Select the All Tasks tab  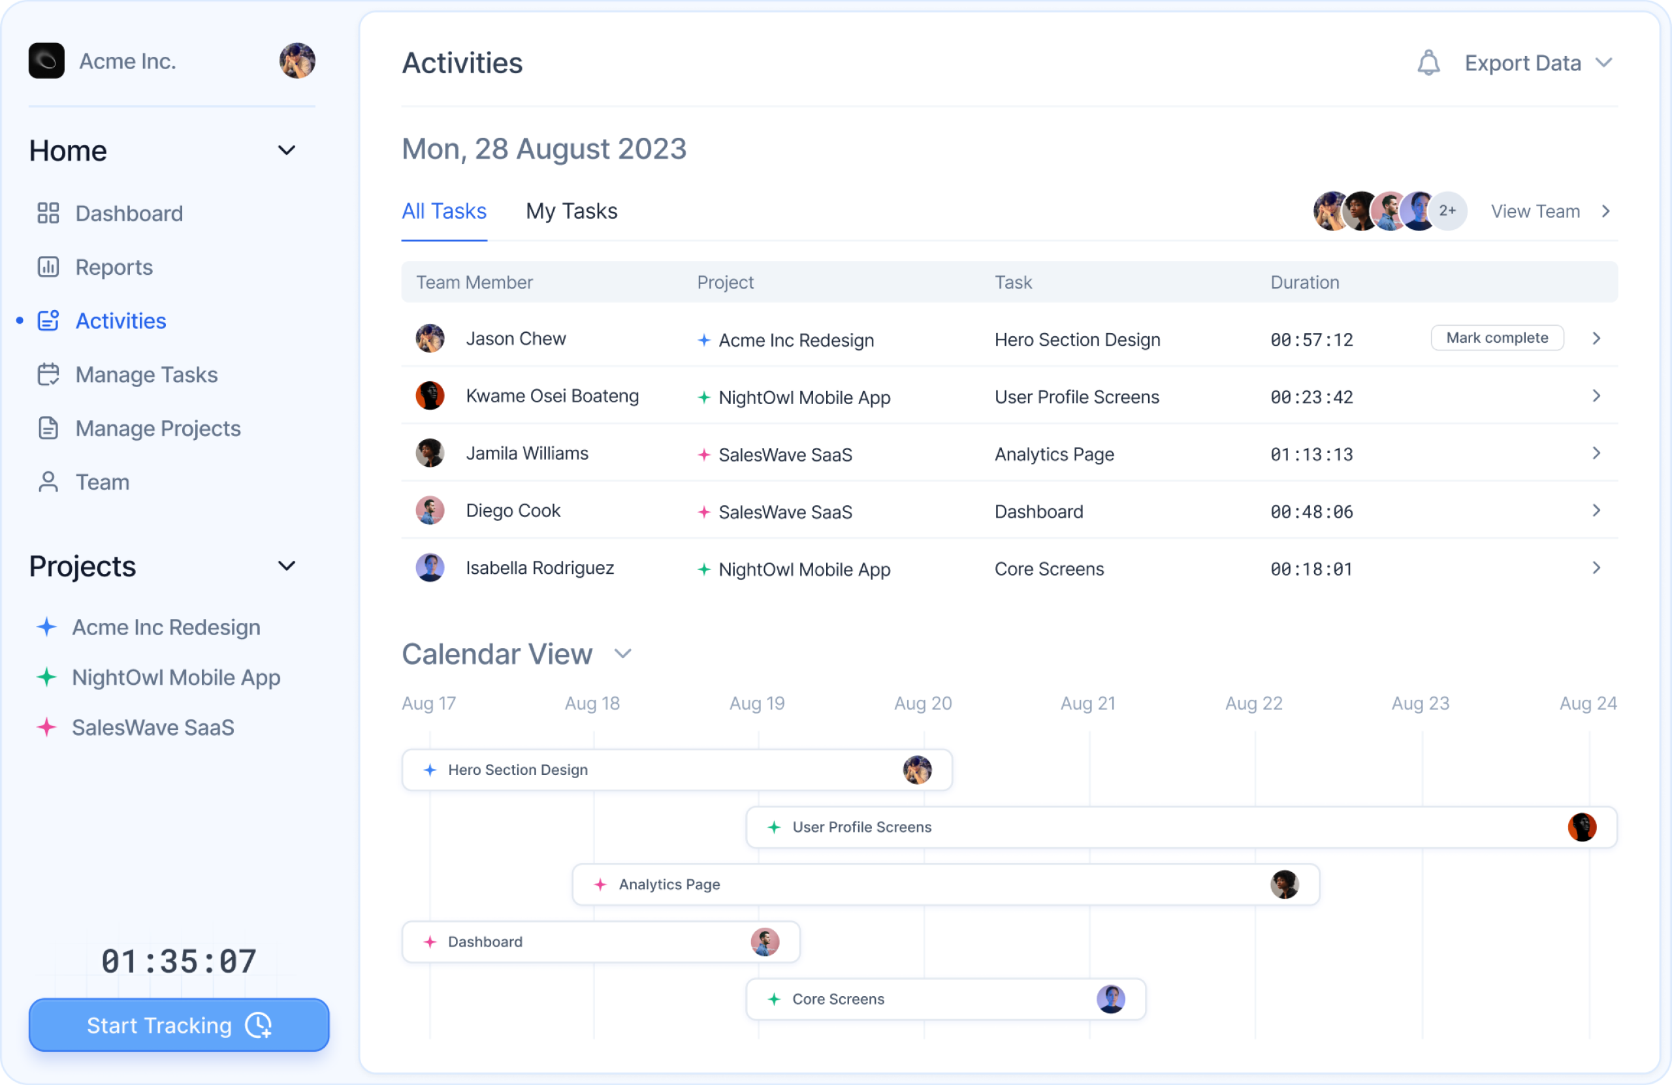tap(443, 212)
